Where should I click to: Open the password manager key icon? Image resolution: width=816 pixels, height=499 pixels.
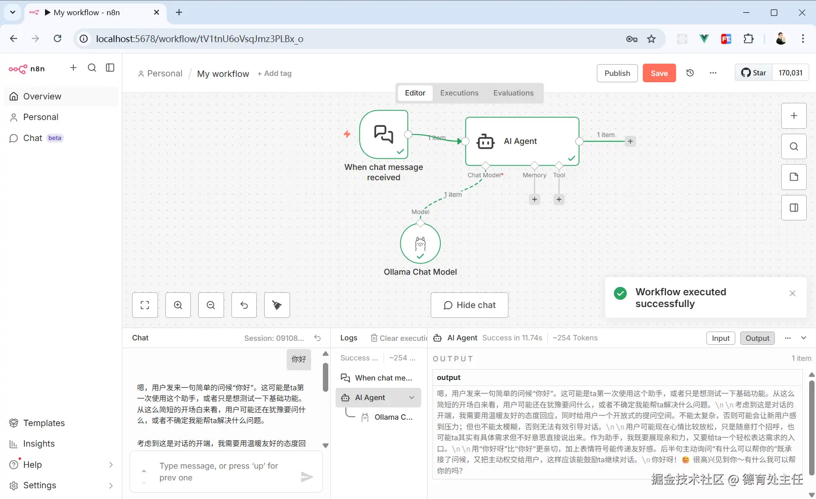point(632,39)
